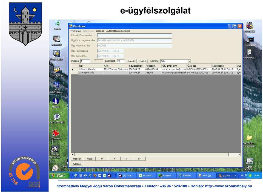The height and width of the screenshot is (192, 263).
Task: Launch Firefox from the quick launch bar
Action: click(95, 175)
